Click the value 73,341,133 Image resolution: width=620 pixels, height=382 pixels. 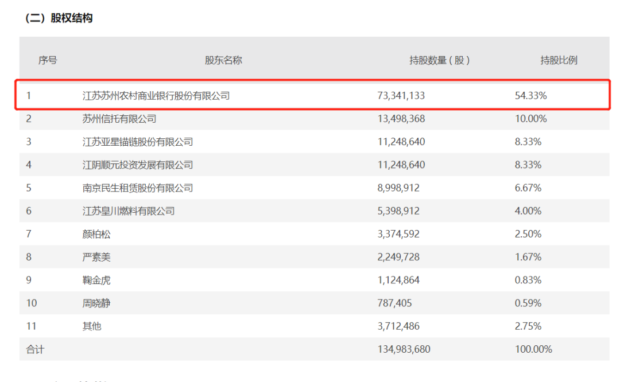401,96
